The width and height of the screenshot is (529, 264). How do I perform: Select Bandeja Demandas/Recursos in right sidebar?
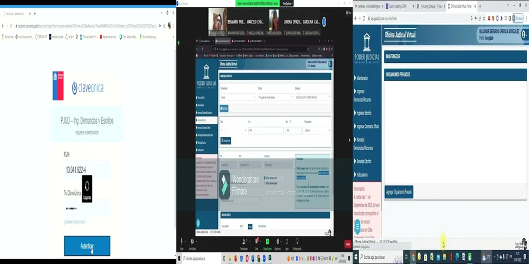363,144
